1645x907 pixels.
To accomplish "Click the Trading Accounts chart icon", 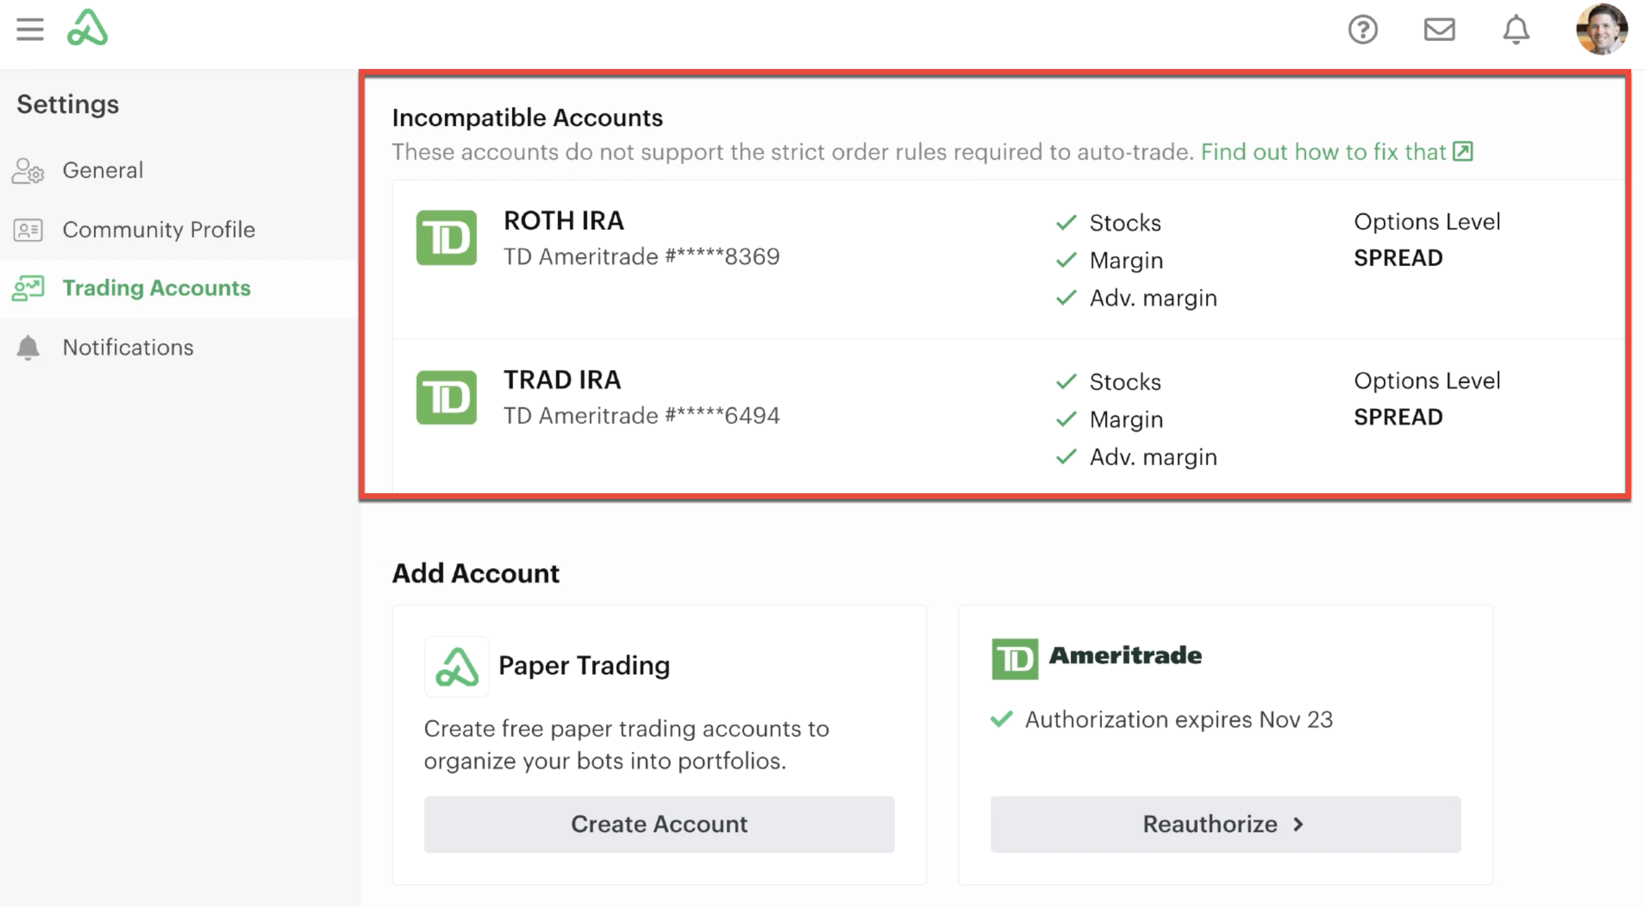I will [28, 289].
